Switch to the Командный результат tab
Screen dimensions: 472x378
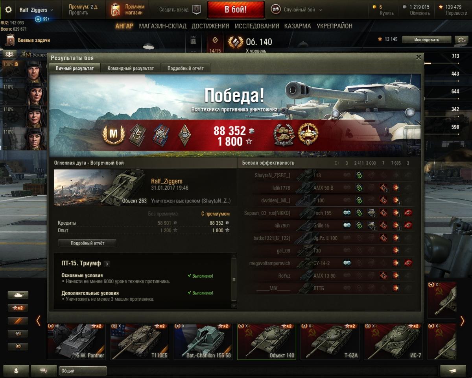(131, 68)
